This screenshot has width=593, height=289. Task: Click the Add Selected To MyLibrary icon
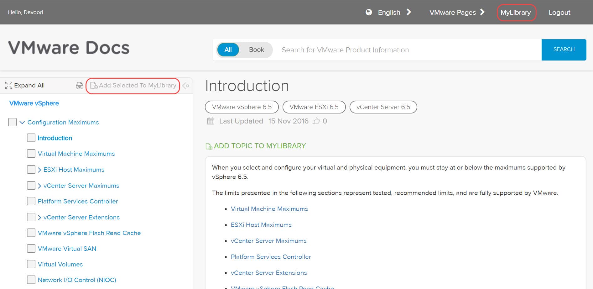click(94, 86)
